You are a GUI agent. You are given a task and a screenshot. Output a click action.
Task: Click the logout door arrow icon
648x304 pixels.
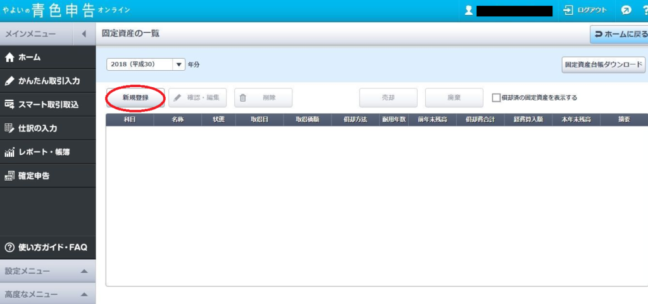(568, 10)
